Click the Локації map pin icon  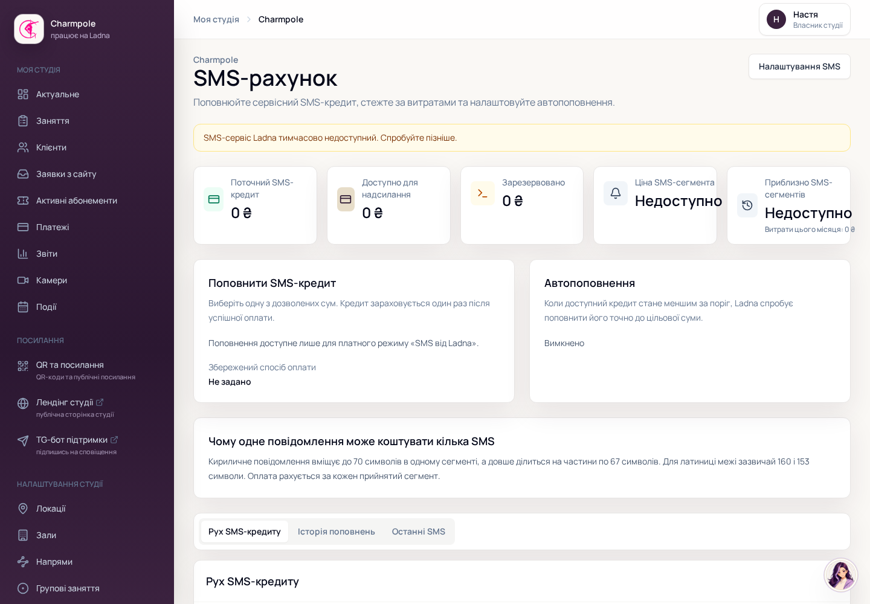(x=23, y=509)
